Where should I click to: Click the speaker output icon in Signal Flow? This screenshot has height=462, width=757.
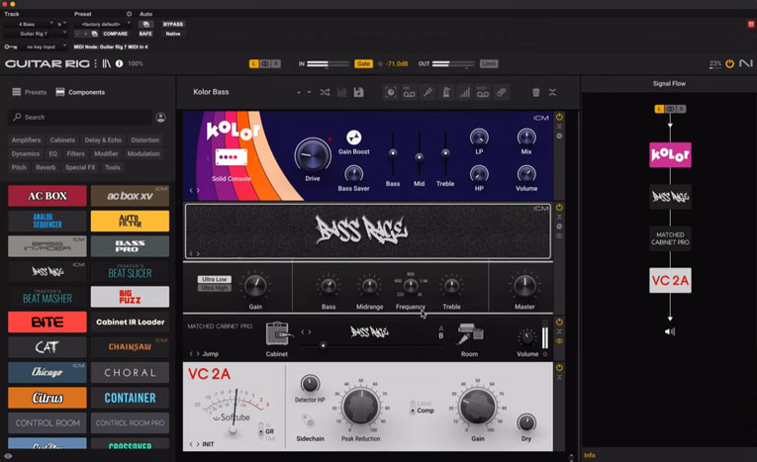click(x=670, y=331)
